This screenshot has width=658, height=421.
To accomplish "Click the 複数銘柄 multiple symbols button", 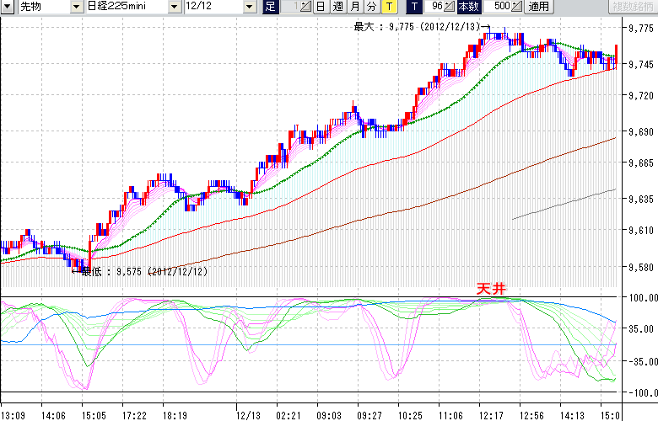I will click(634, 7).
